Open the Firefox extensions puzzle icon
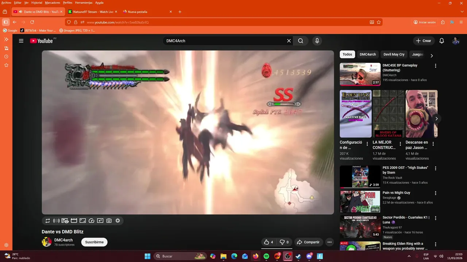 443,22
